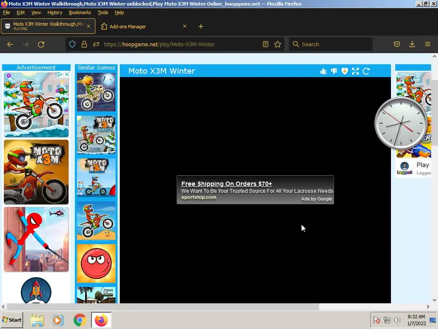The image size is (438, 329).
Task: Open the Moto X3M Pool Party thumbnail
Action: (x=96, y=178)
